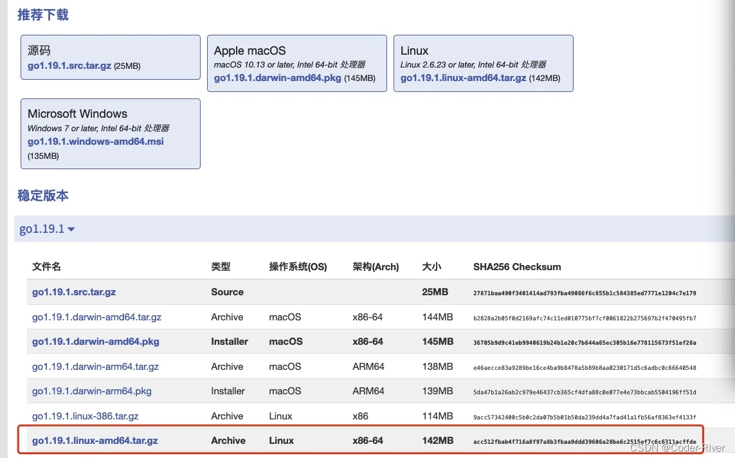
Task: Click the 文件名 column header
Action: point(46,267)
